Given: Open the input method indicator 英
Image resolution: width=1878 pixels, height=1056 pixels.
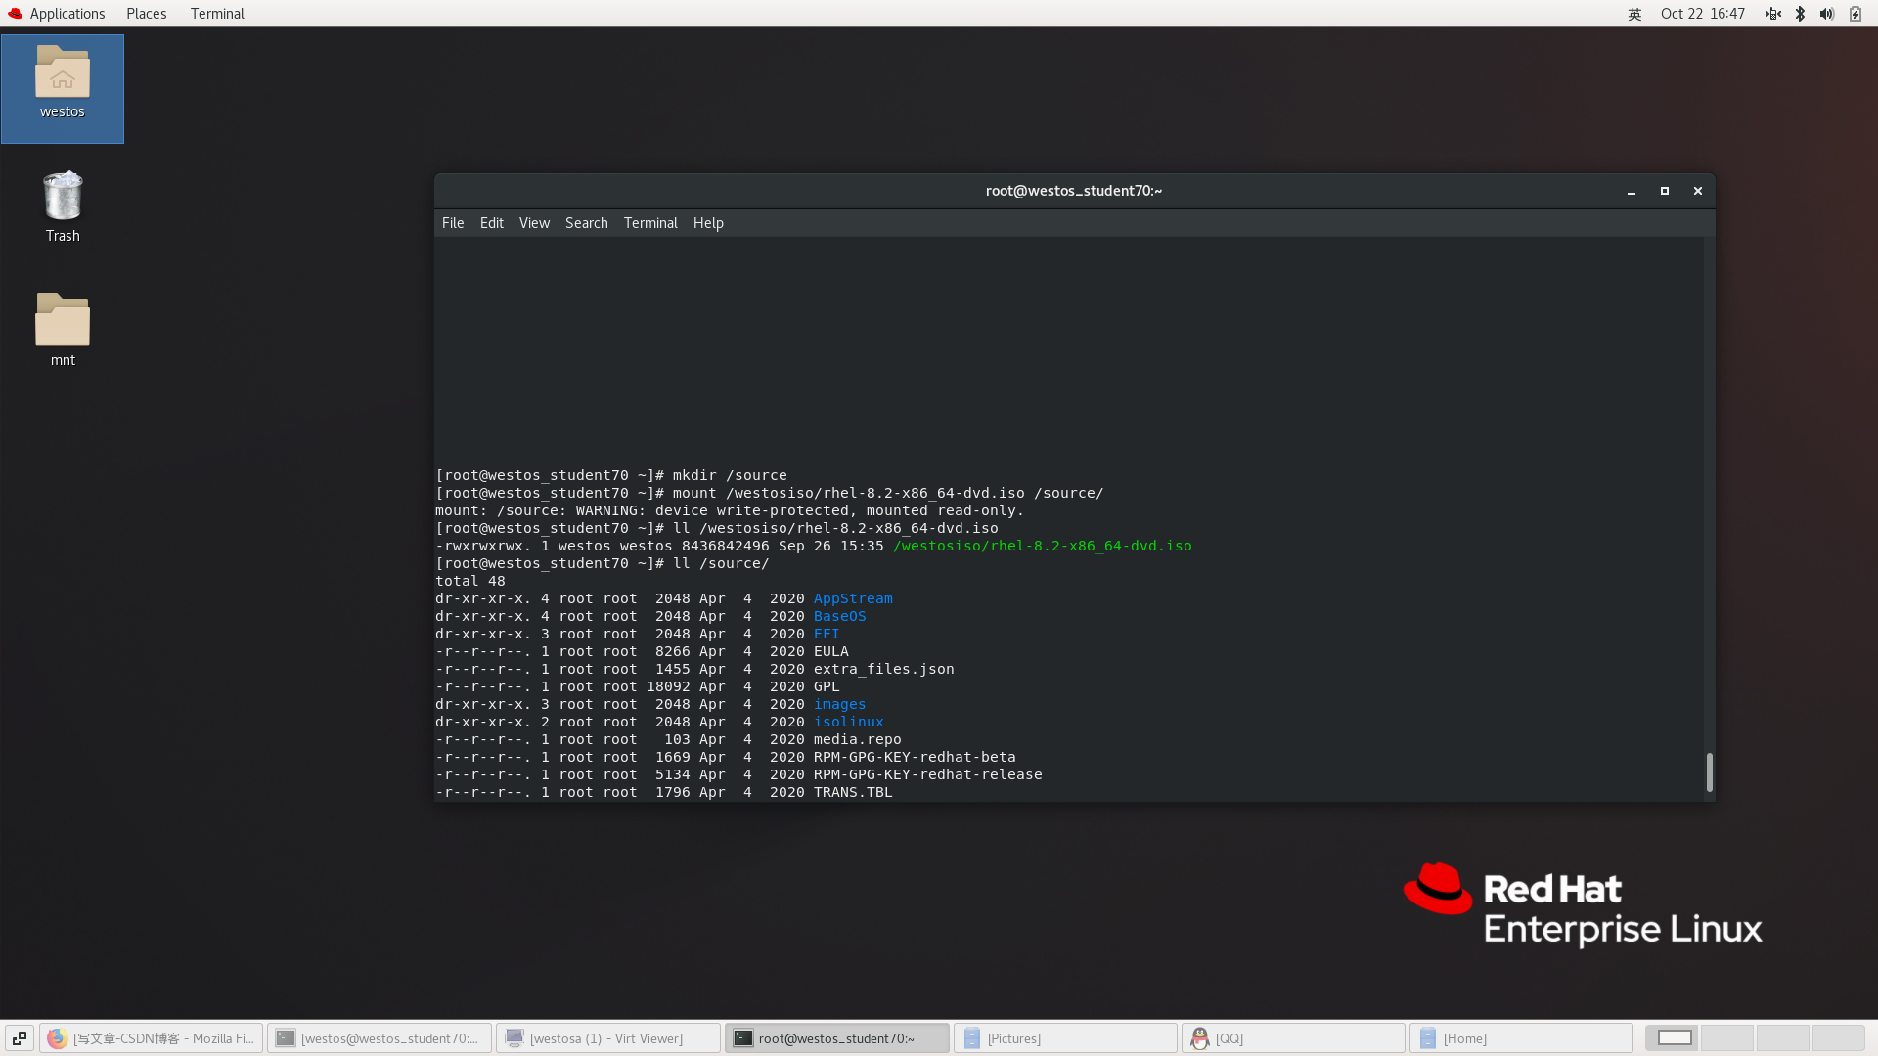Looking at the screenshot, I should click(x=1634, y=14).
